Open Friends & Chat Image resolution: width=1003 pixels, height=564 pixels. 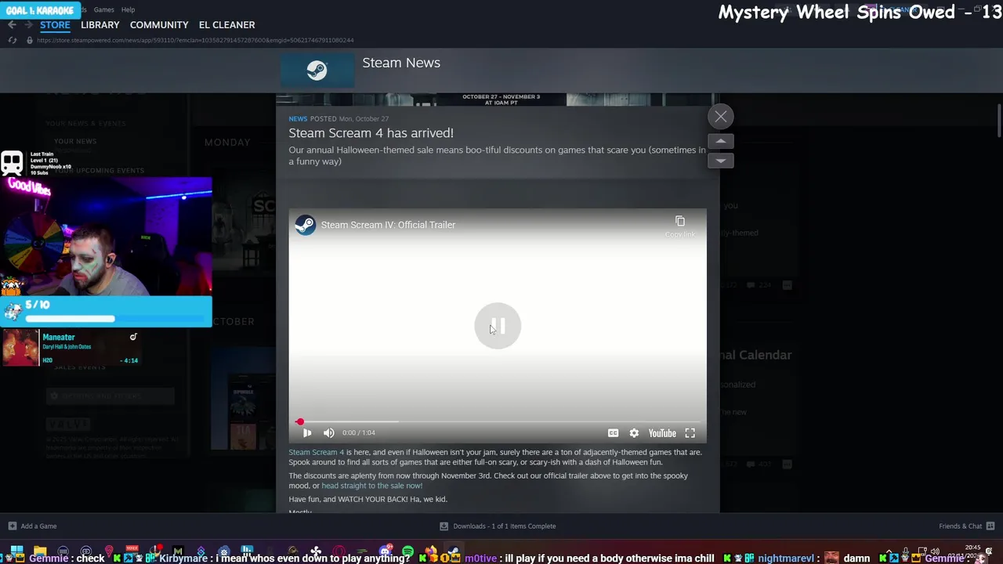[x=967, y=526]
